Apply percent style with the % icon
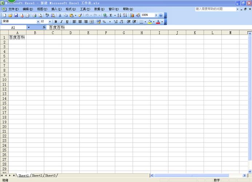The image size is (252, 182). point(104,22)
